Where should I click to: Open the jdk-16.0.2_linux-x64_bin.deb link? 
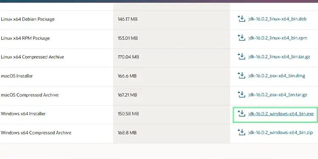277,19
